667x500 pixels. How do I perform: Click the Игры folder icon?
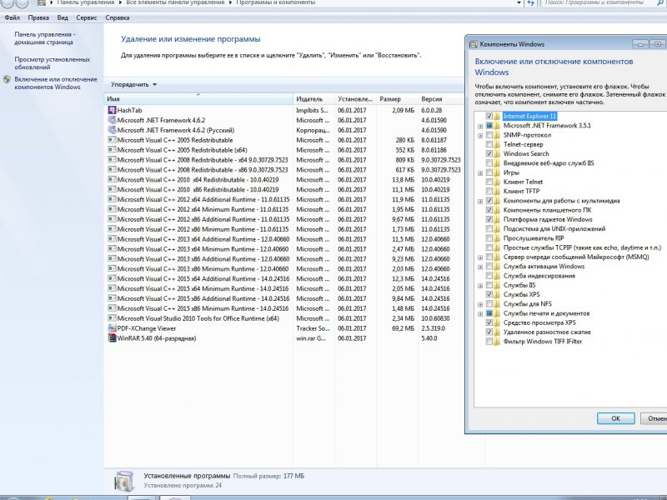pyautogui.click(x=497, y=172)
